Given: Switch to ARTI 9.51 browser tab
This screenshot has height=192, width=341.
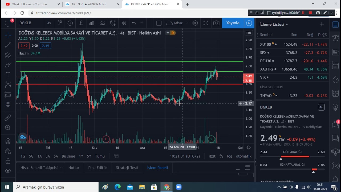Looking at the screenshot, I should click(92, 4).
